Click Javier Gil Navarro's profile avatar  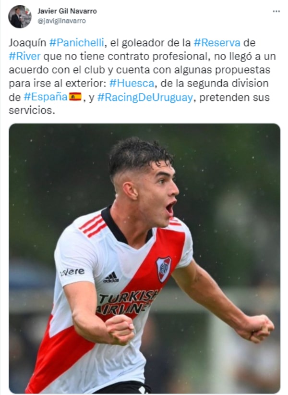(x=20, y=16)
